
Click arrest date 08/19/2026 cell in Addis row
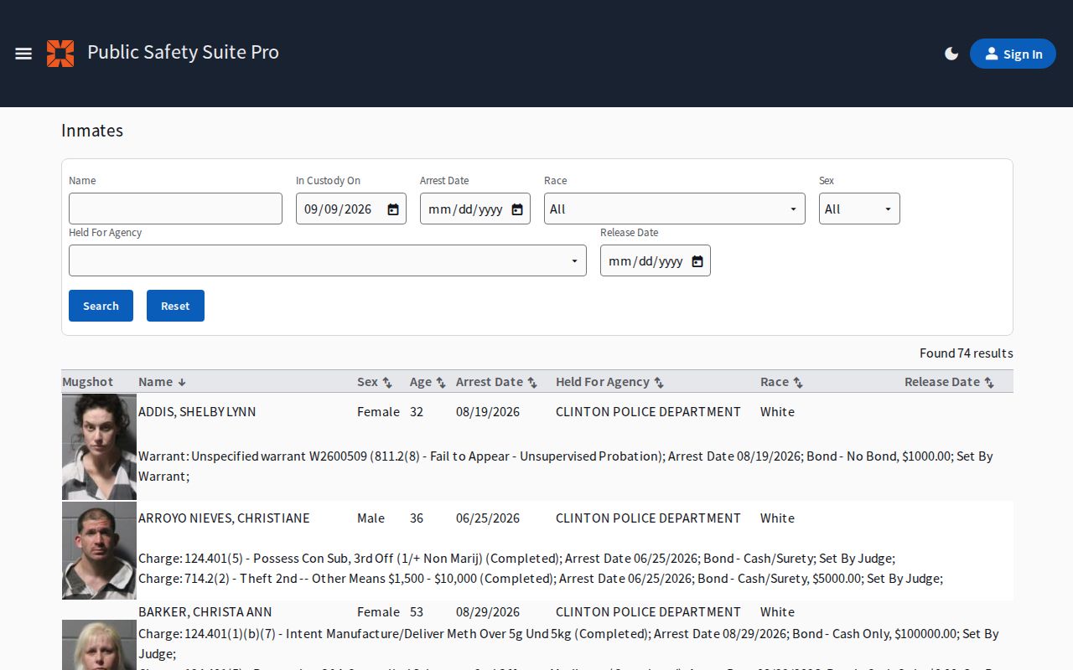tap(488, 412)
